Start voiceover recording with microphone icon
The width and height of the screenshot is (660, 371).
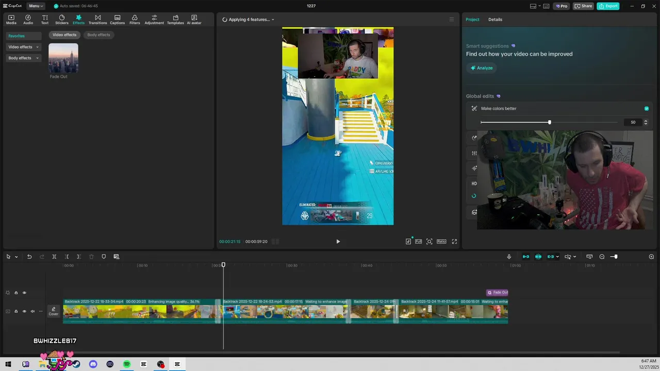tap(509, 257)
